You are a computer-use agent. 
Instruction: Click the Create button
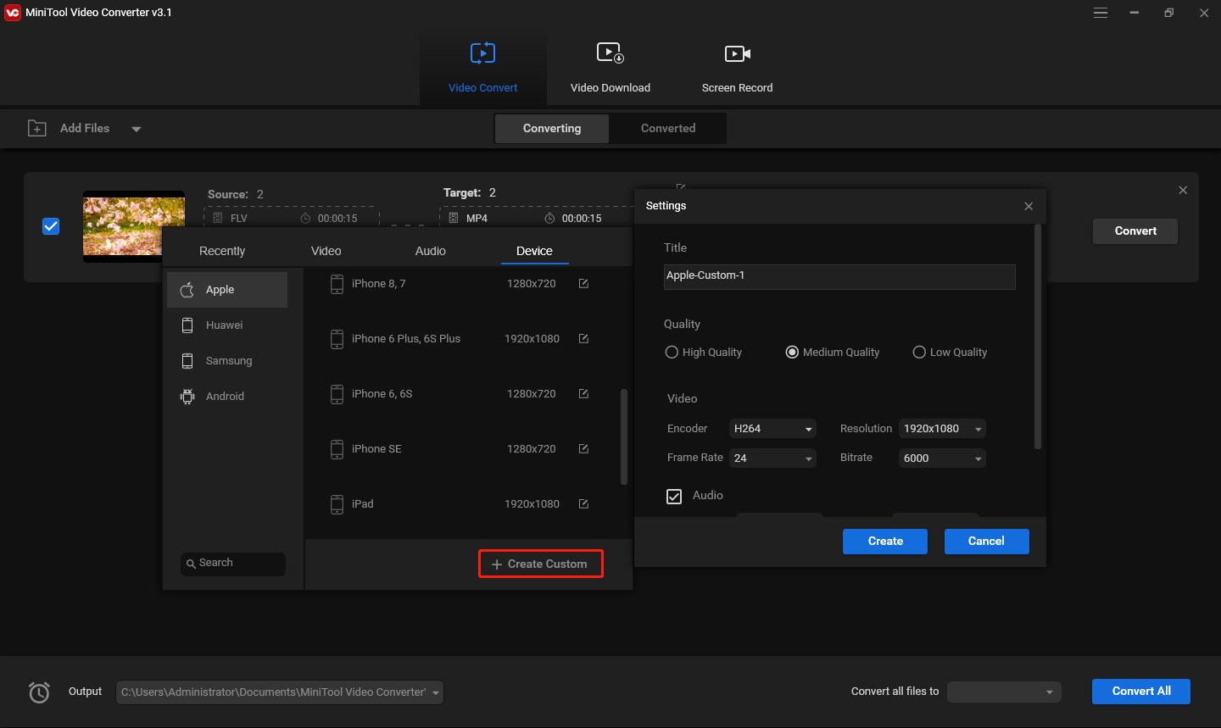coord(885,542)
